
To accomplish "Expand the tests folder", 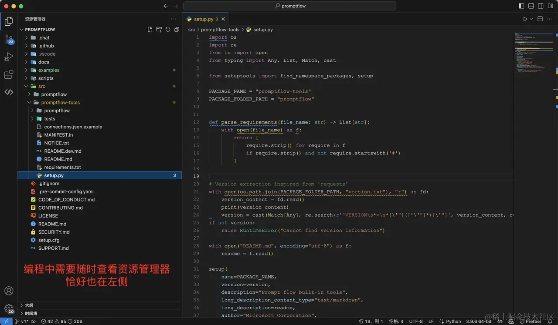I will click(32, 119).
